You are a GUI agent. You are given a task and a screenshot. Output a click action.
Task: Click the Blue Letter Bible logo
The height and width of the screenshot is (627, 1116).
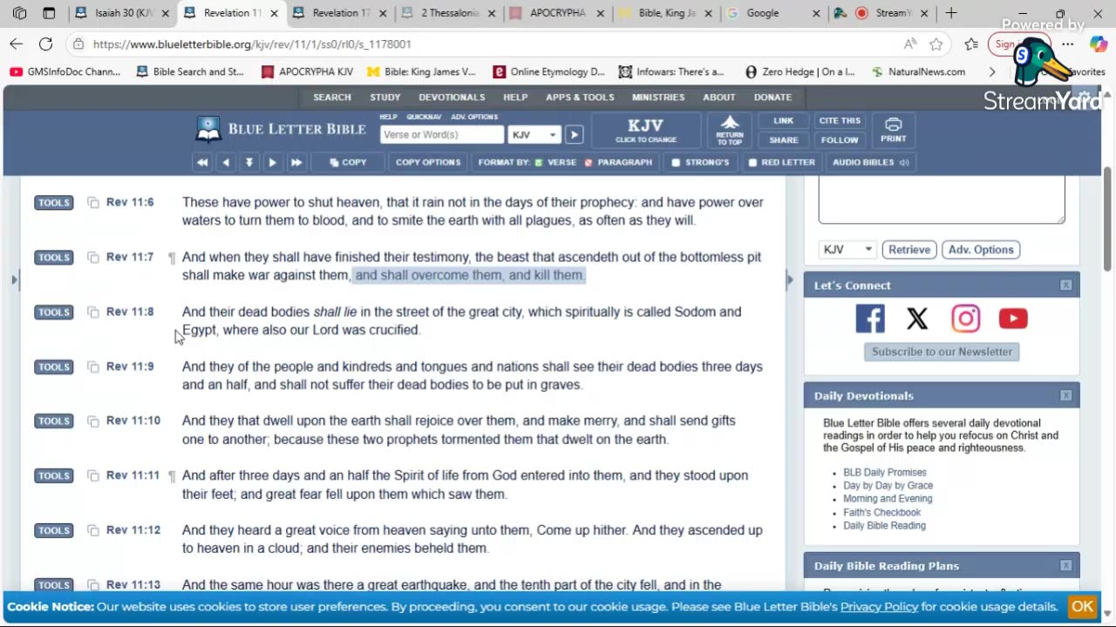point(281,130)
